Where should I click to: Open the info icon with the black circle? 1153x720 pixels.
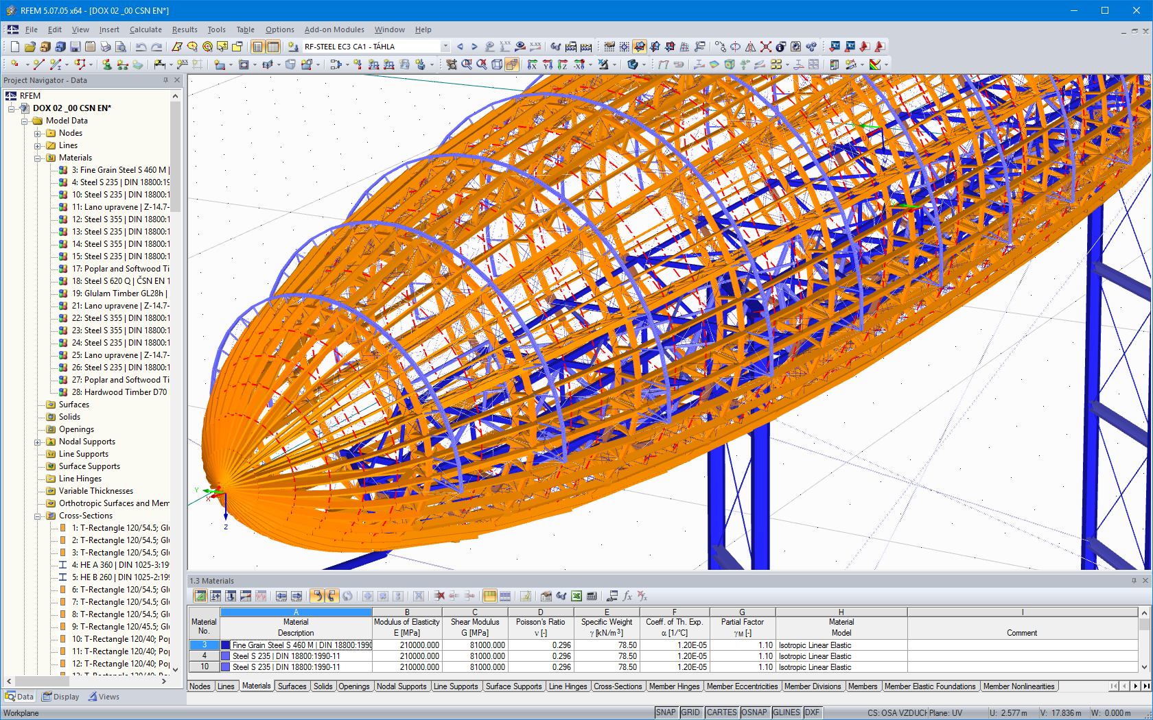[780, 47]
